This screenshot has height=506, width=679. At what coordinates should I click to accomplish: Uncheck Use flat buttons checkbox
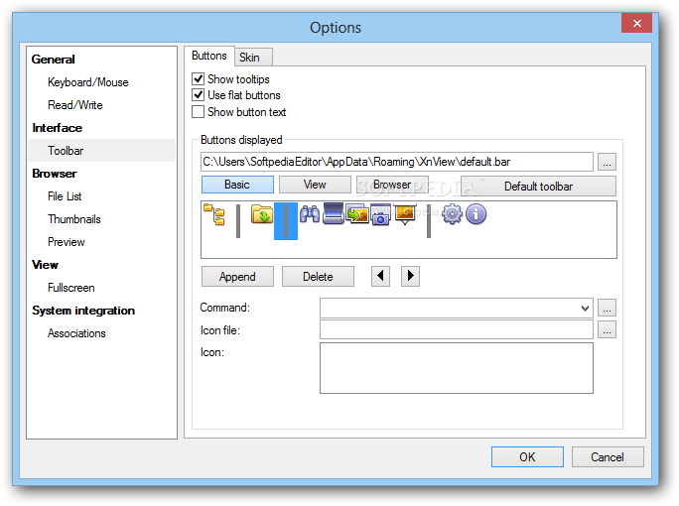[199, 95]
